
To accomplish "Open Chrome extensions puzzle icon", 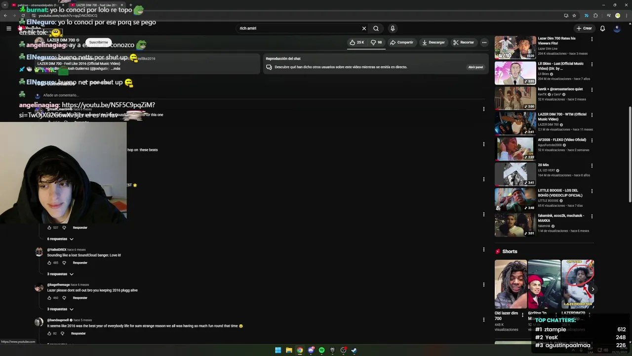I will [x=595, y=15].
